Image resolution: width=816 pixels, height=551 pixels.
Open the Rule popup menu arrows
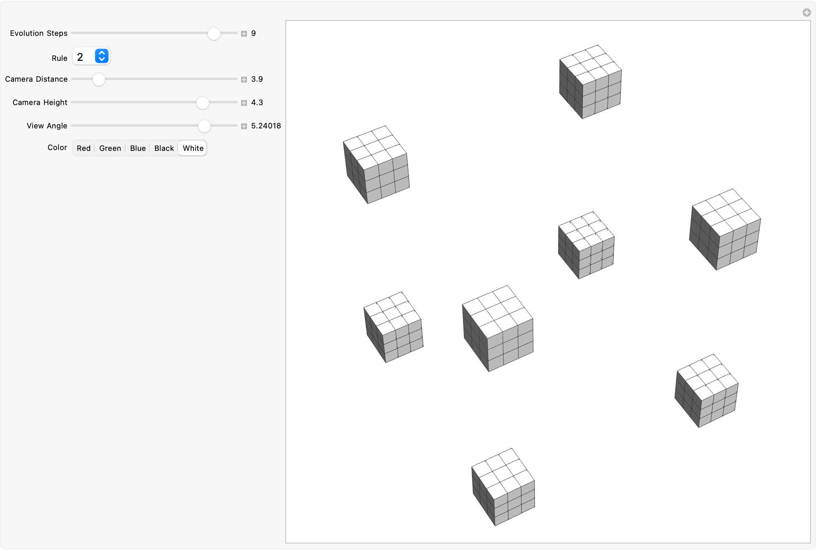point(102,56)
